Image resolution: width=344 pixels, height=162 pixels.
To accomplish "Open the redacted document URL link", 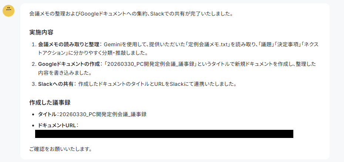I will click(164, 134).
